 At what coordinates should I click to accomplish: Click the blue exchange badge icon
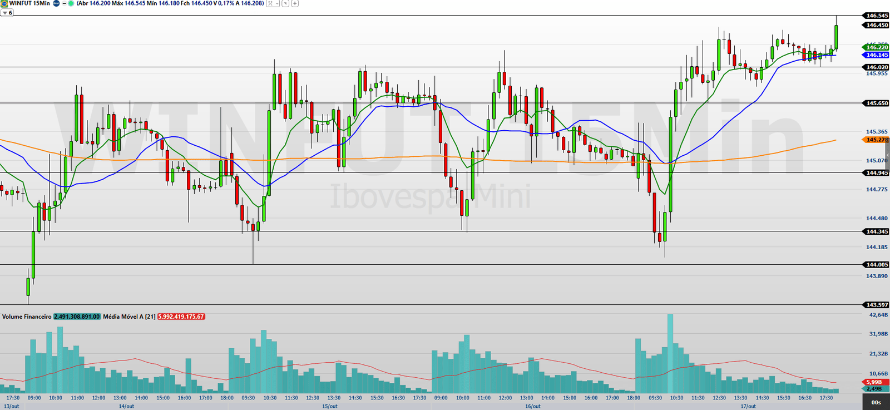[x=56, y=3]
